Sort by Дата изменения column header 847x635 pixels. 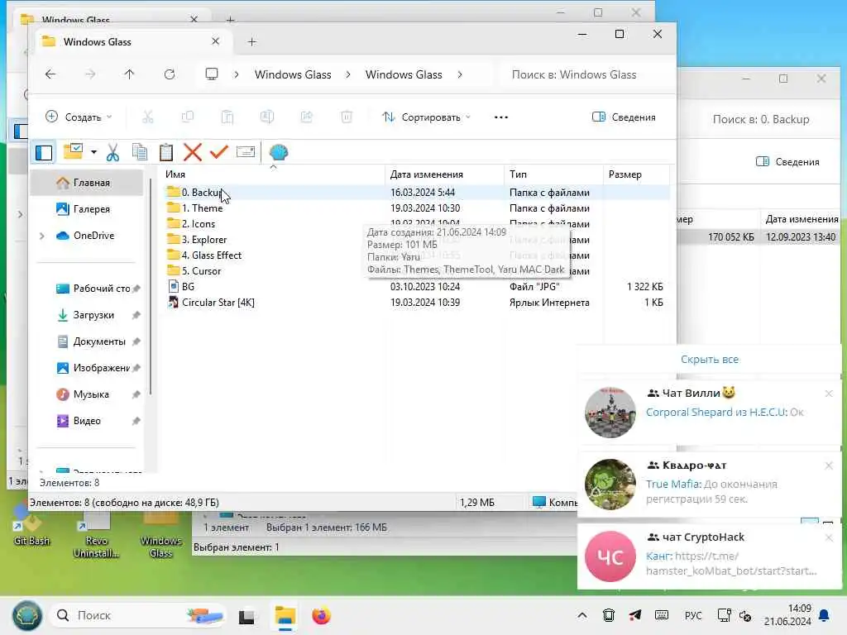coord(444,174)
